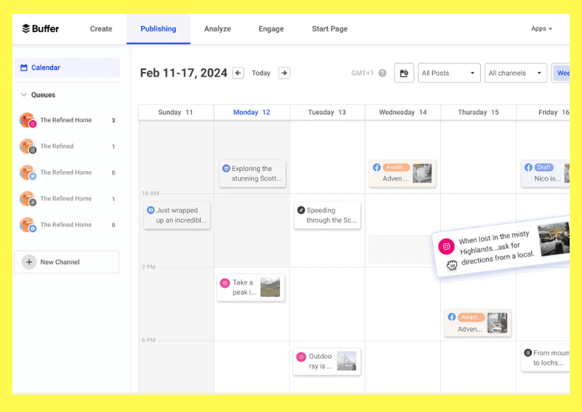Open the 'Take a peak i...' post text

click(244, 288)
